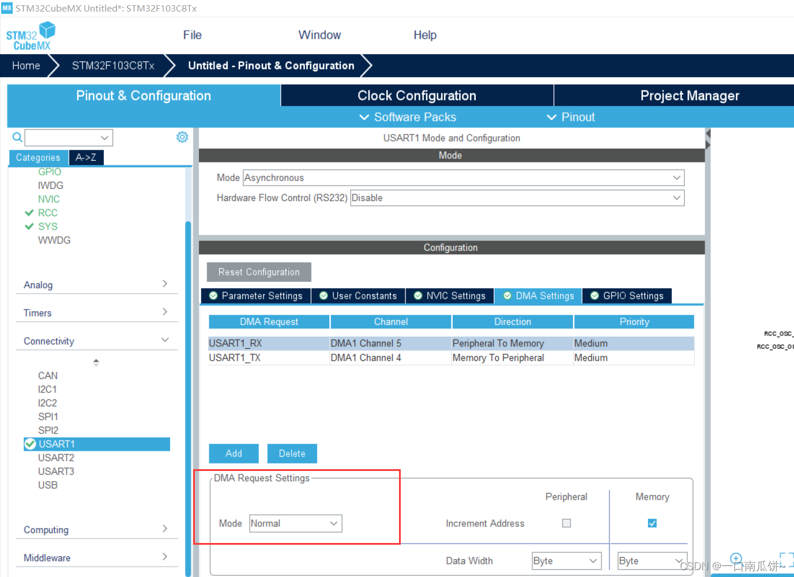Expand the Software Packs menu
The height and width of the screenshot is (577, 794).
coord(408,117)
